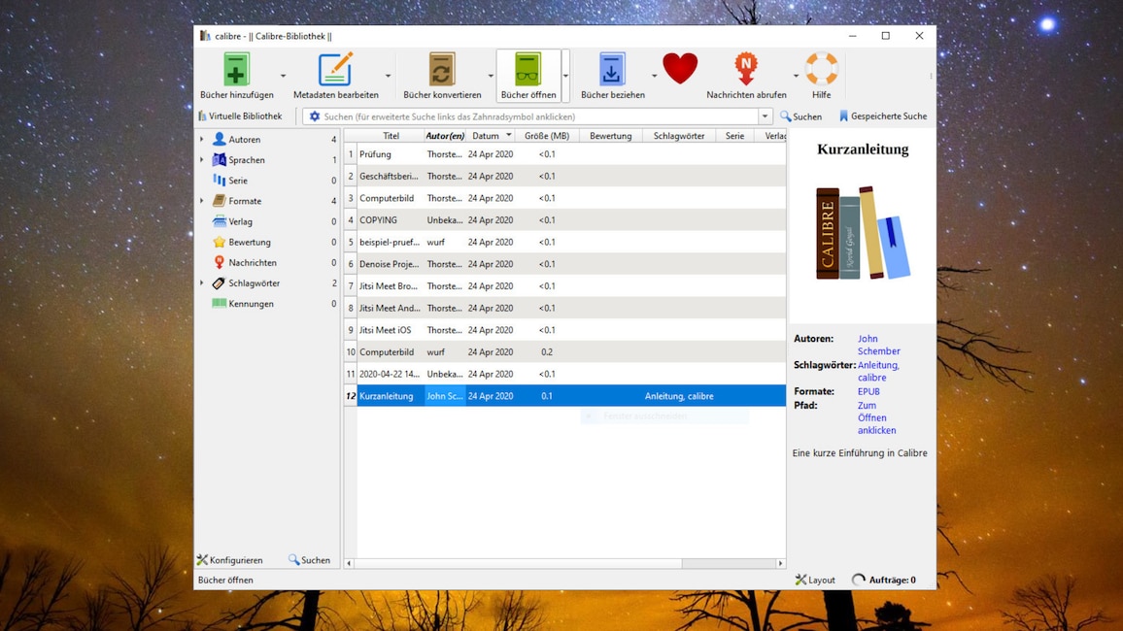Open author link John Schember
The width and height of the screenshot is (1123, 631).
(x=879, y=345)
